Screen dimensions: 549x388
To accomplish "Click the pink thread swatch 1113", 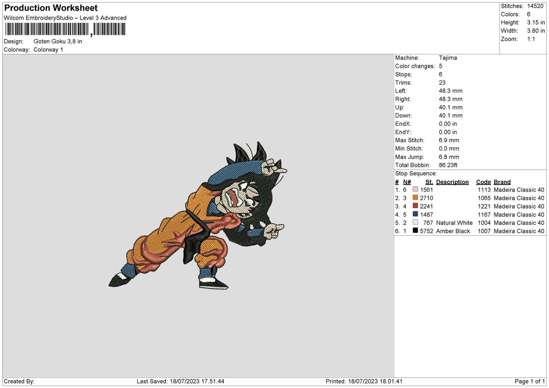I will click(415, 189).
